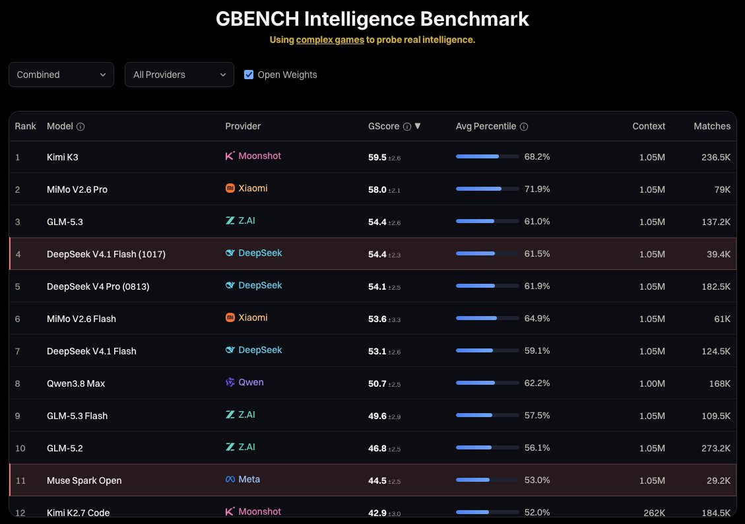Select the Muse Spark Open row
This screenshot has height=524, width=745.
click(373, 480)
